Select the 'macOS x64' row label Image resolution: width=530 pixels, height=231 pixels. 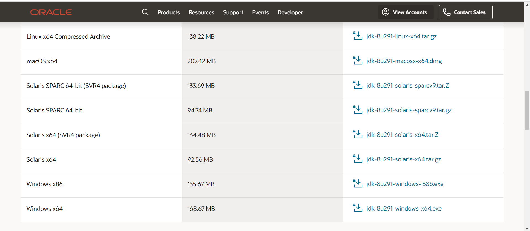point(42,61)
